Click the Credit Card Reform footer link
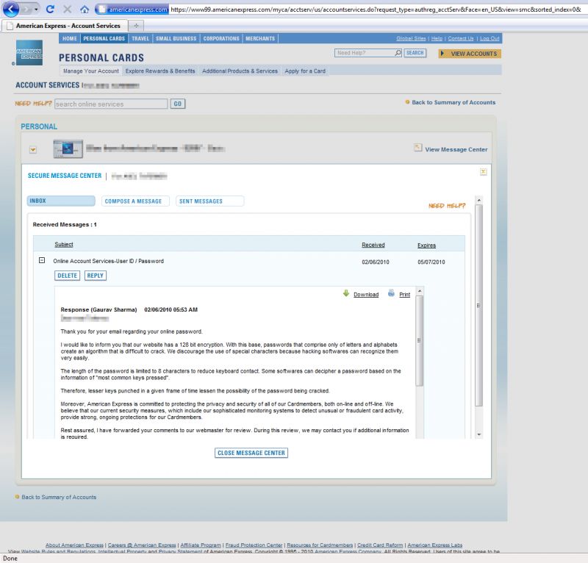Viewport: 588px width, 563px height. coord(380,545)
